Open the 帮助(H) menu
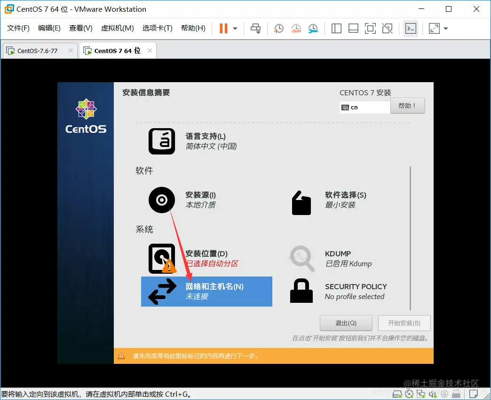 click(x=193, y=28)
